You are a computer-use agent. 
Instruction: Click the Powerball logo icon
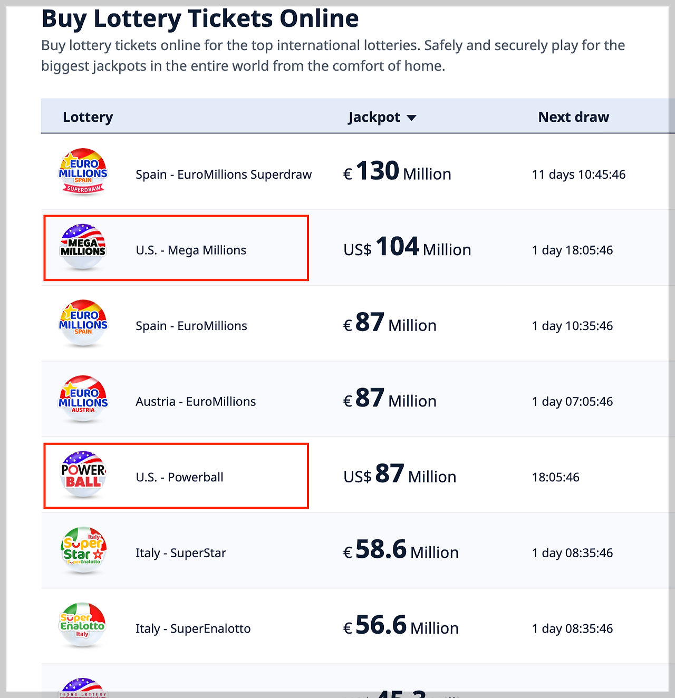(83, 474)
